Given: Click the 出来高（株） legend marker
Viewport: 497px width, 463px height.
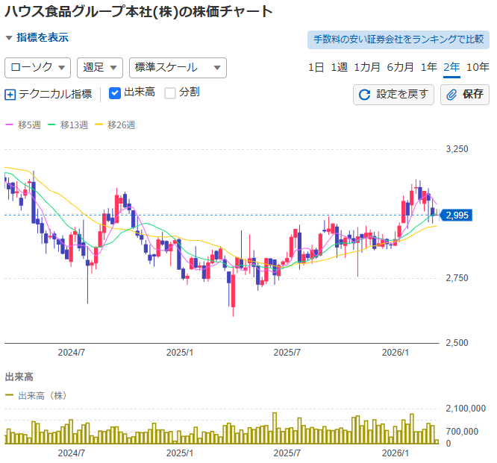Looking at the screenshot, I should click(x=10, y=395).
